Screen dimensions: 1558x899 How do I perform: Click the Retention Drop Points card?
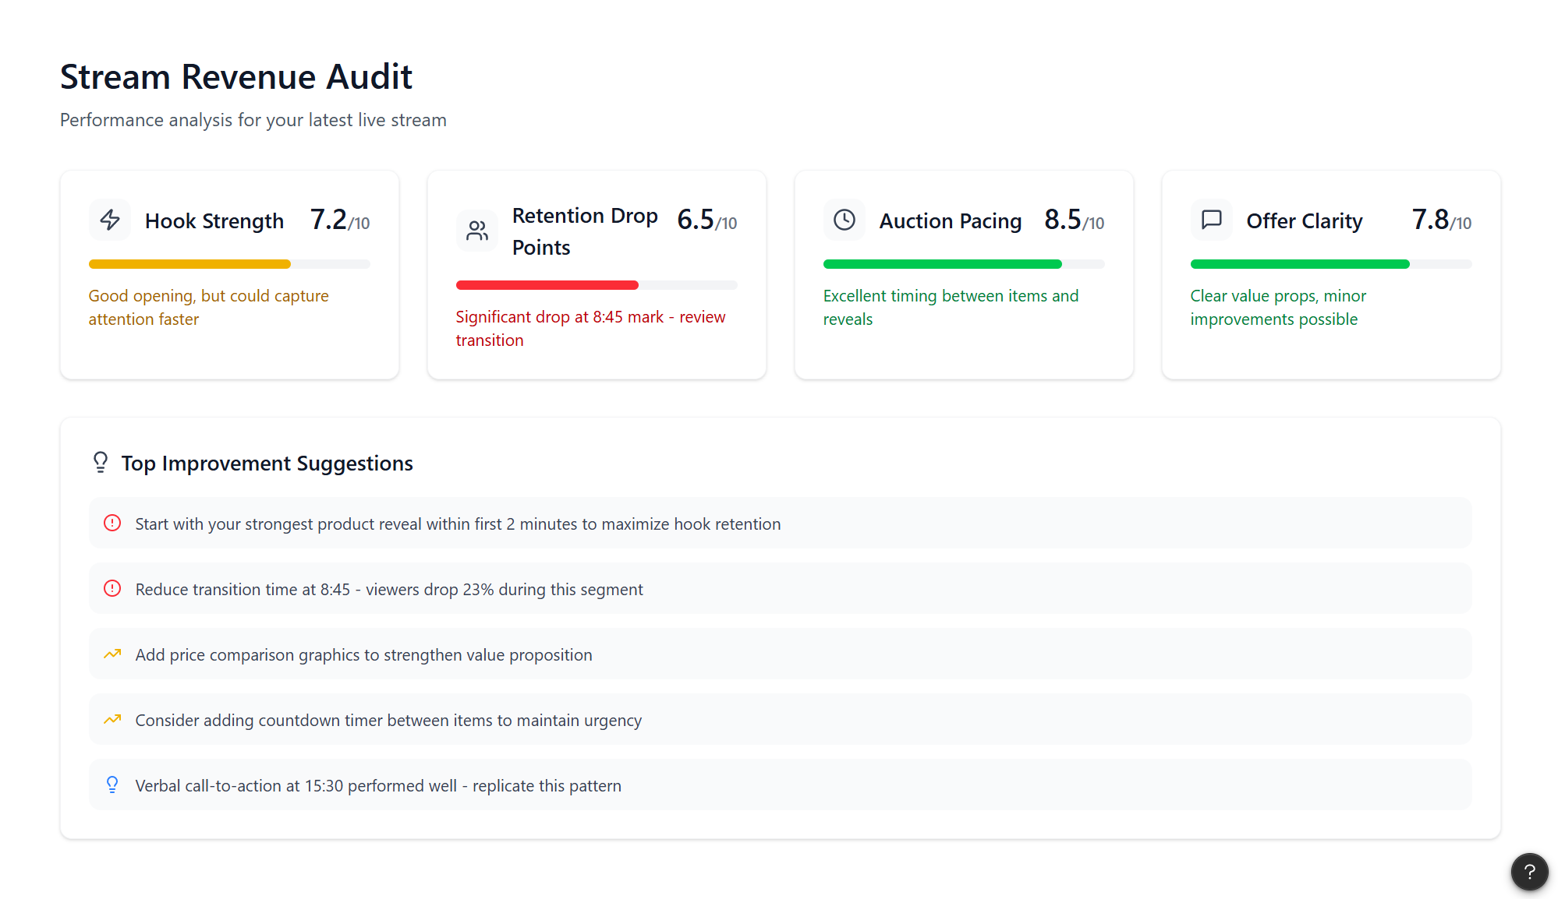coord(597,274)
